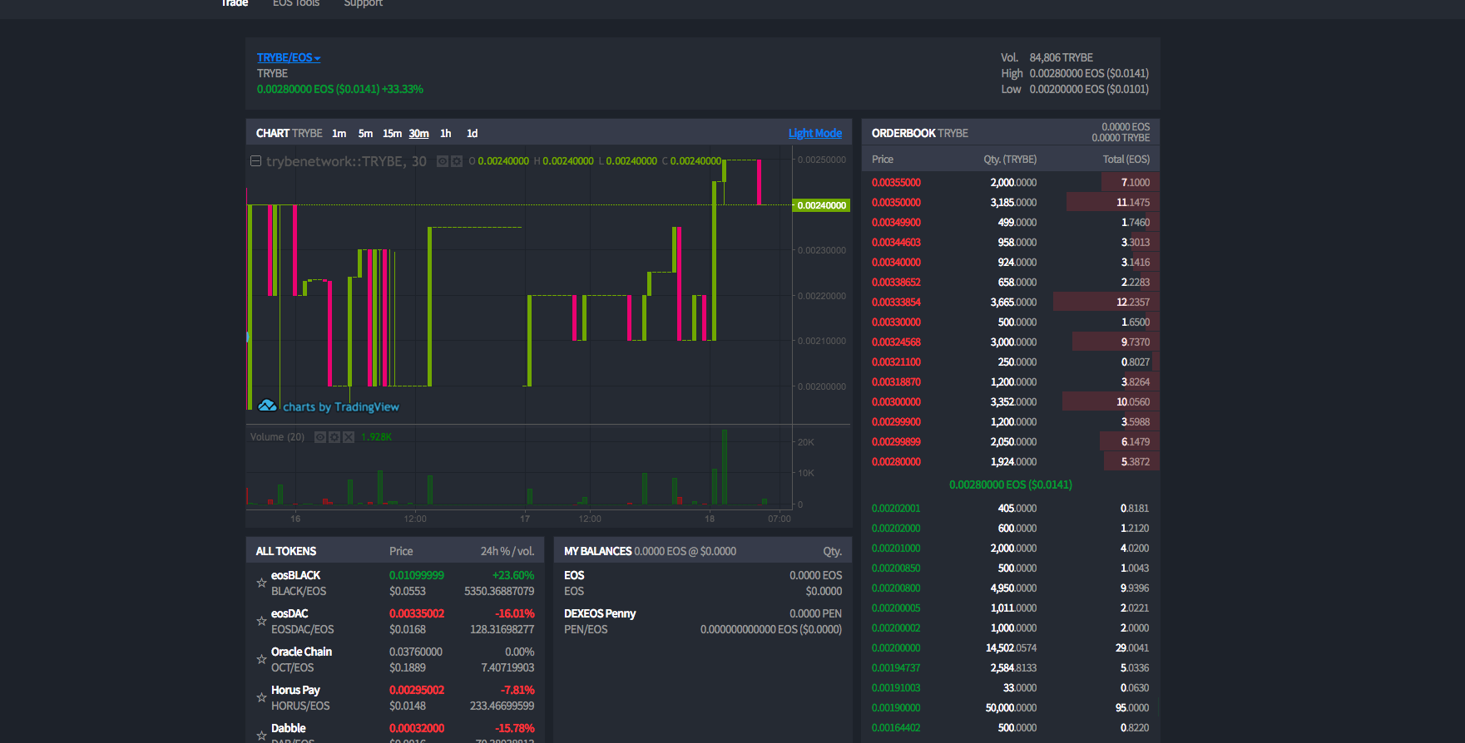This screenshot has height=743, width=1465.
Task: Switch chart to 5m interval
Action: coord(365,134)
